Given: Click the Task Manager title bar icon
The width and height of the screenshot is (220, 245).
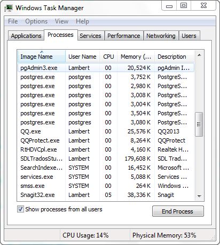Looking at the screenshot, I should [x=9, y=8].
